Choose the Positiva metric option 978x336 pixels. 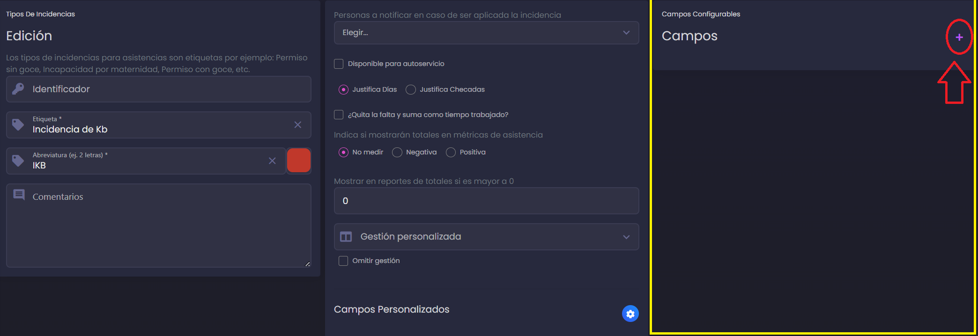tap(451, 152)
